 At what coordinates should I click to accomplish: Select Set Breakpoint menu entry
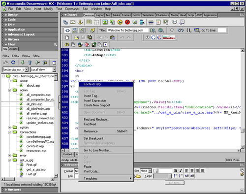point(106,138)
